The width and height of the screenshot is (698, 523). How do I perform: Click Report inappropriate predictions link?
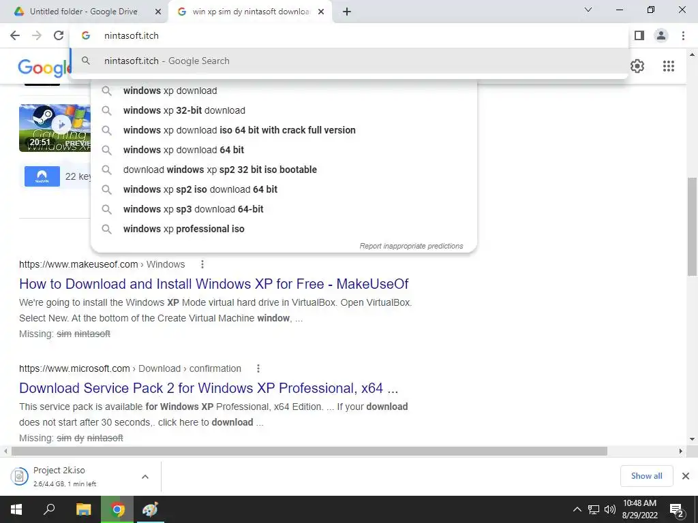pos(411,246)
